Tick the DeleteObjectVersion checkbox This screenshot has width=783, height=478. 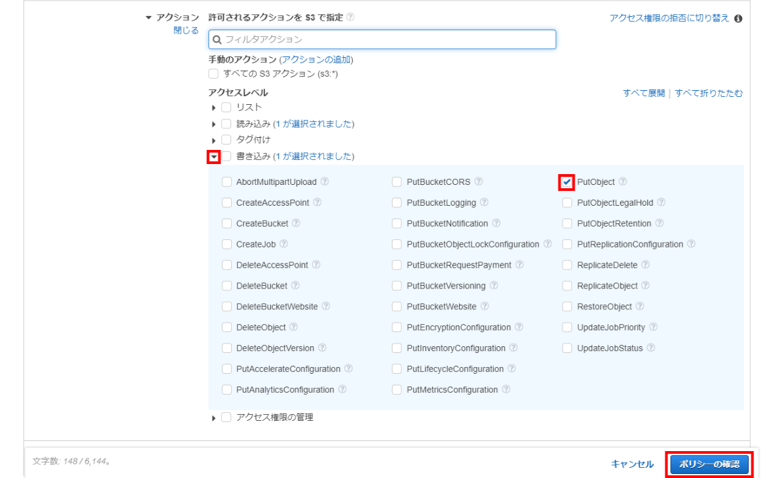pos(226,348)
